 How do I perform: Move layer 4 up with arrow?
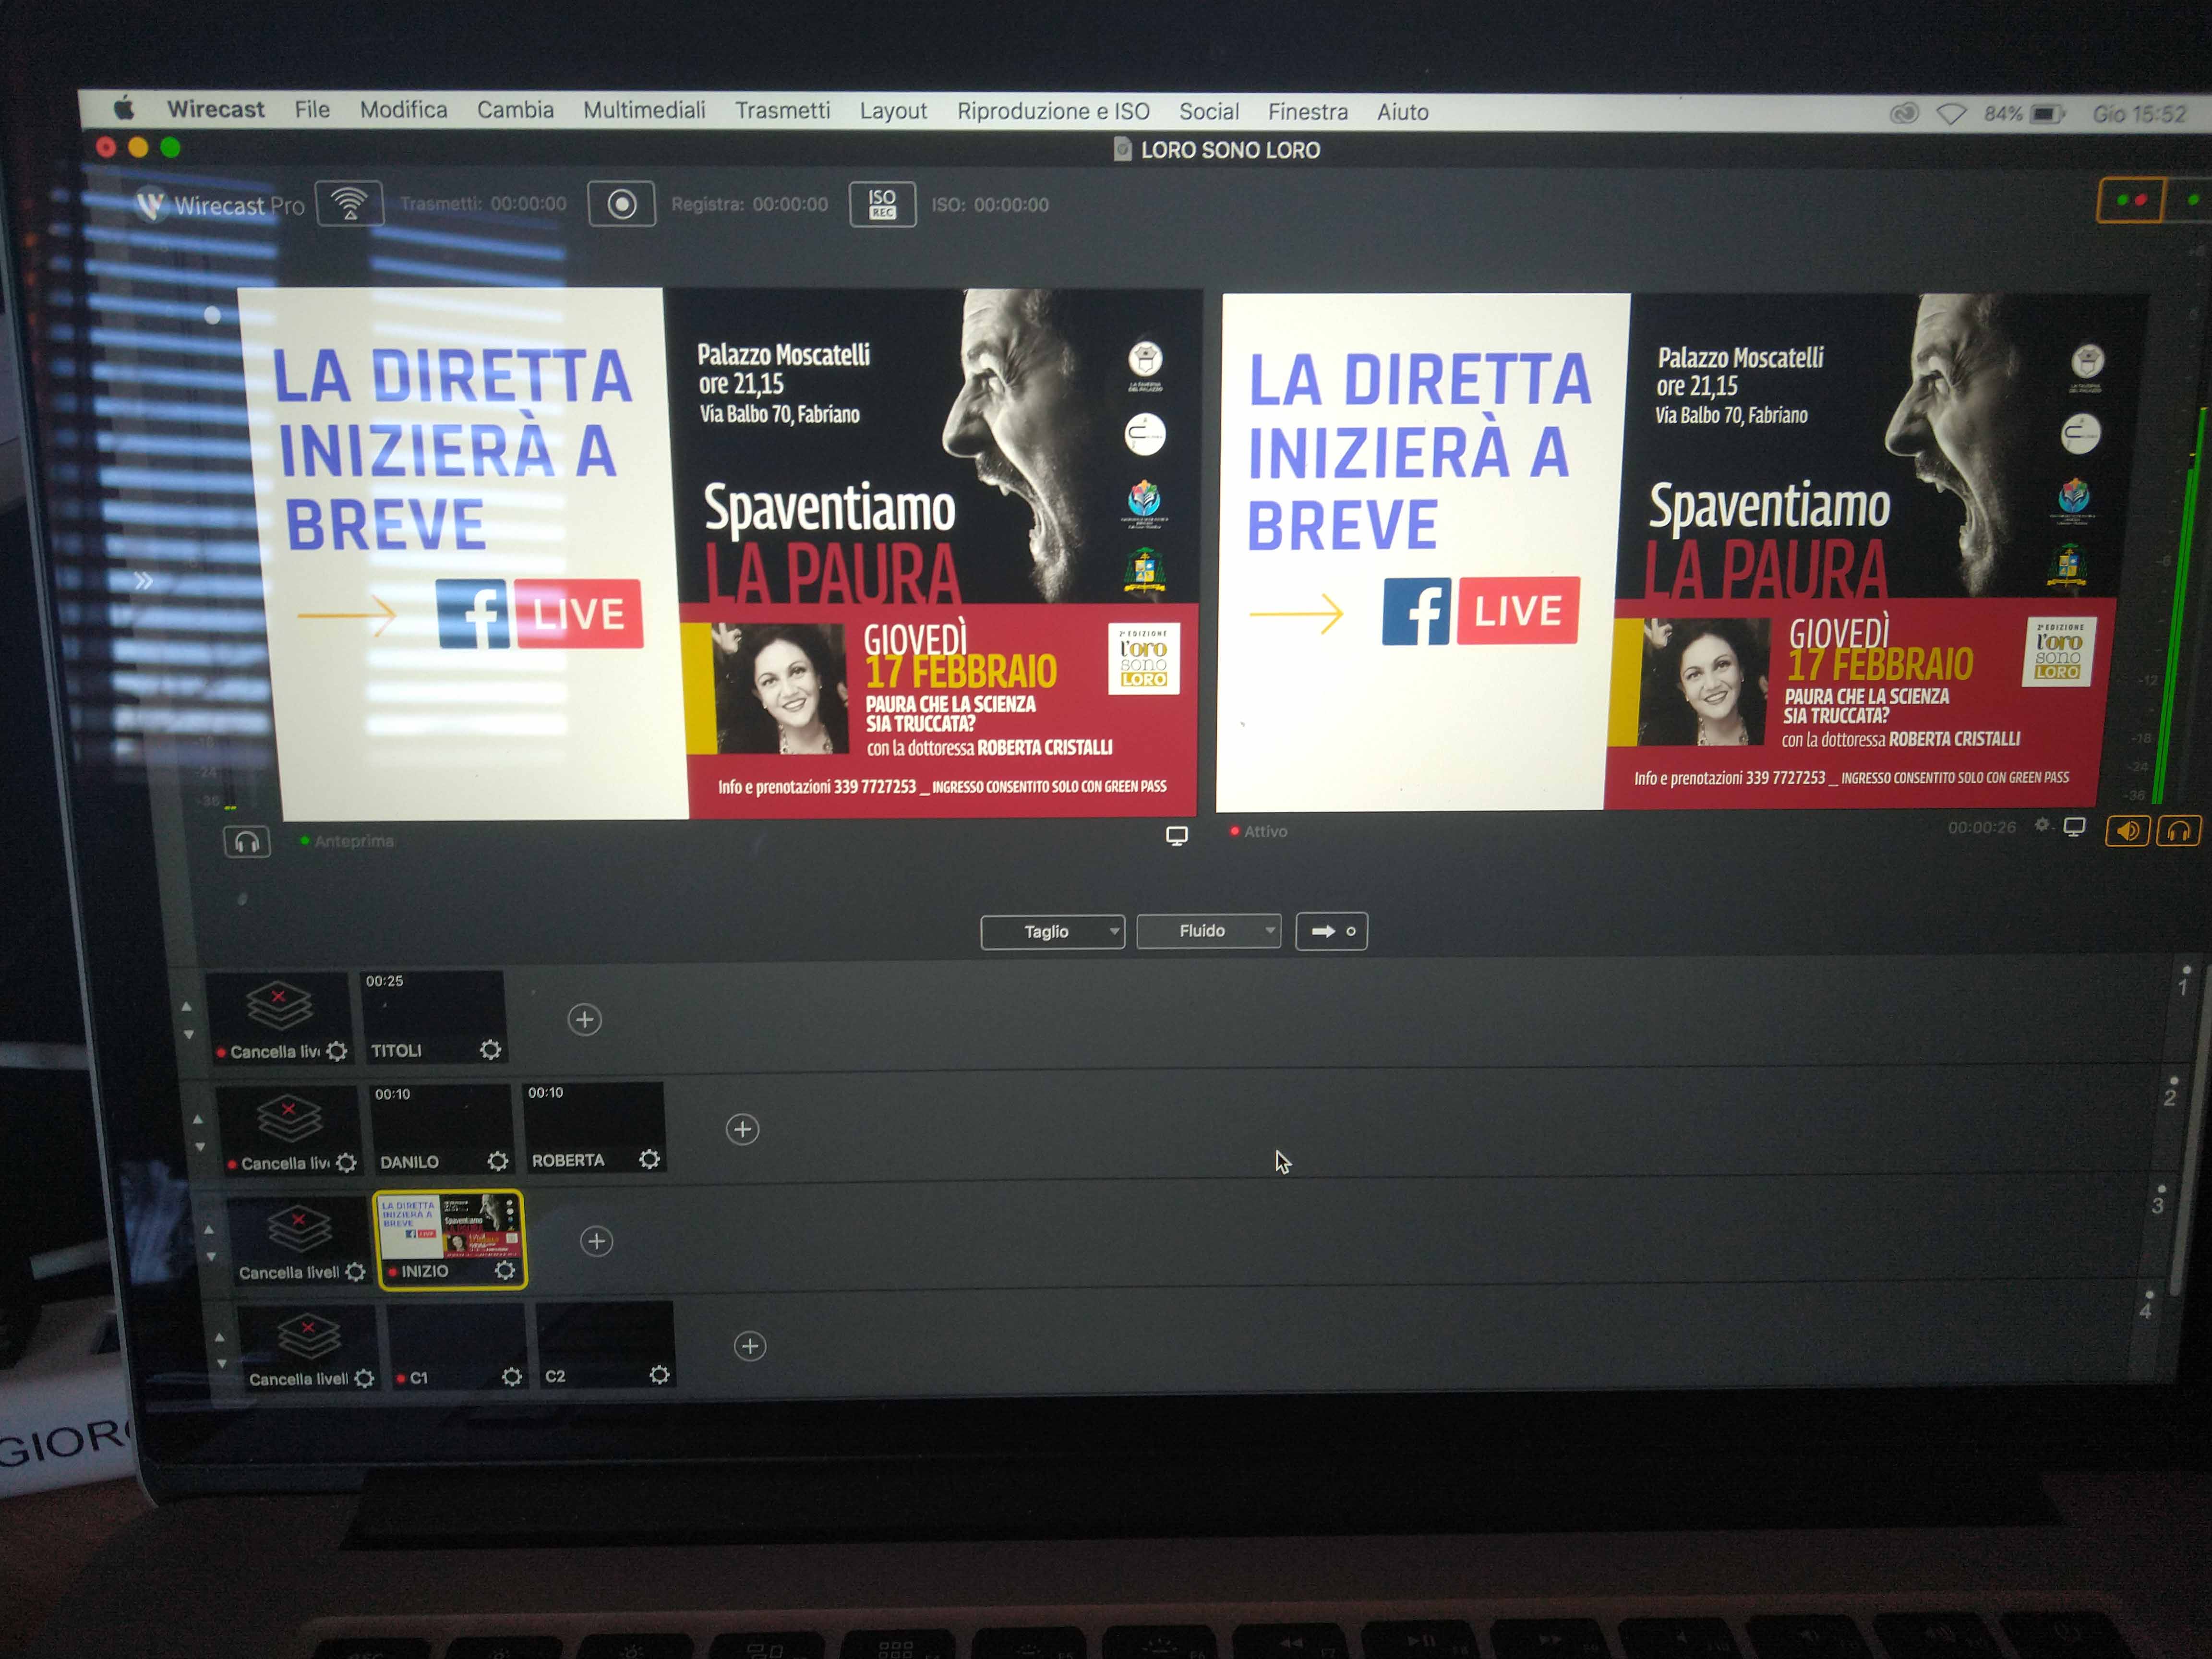click(x=219, y=1336)
